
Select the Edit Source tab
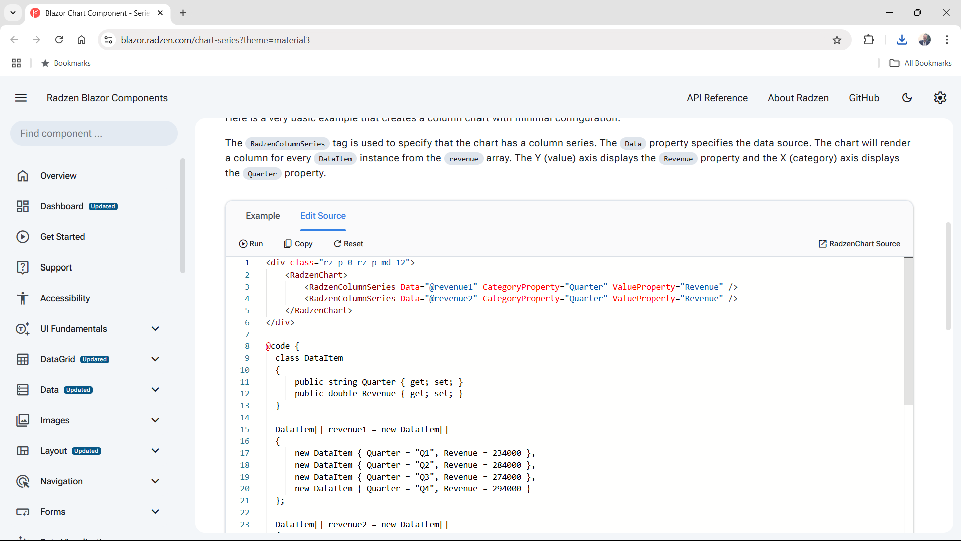(323, 216)
